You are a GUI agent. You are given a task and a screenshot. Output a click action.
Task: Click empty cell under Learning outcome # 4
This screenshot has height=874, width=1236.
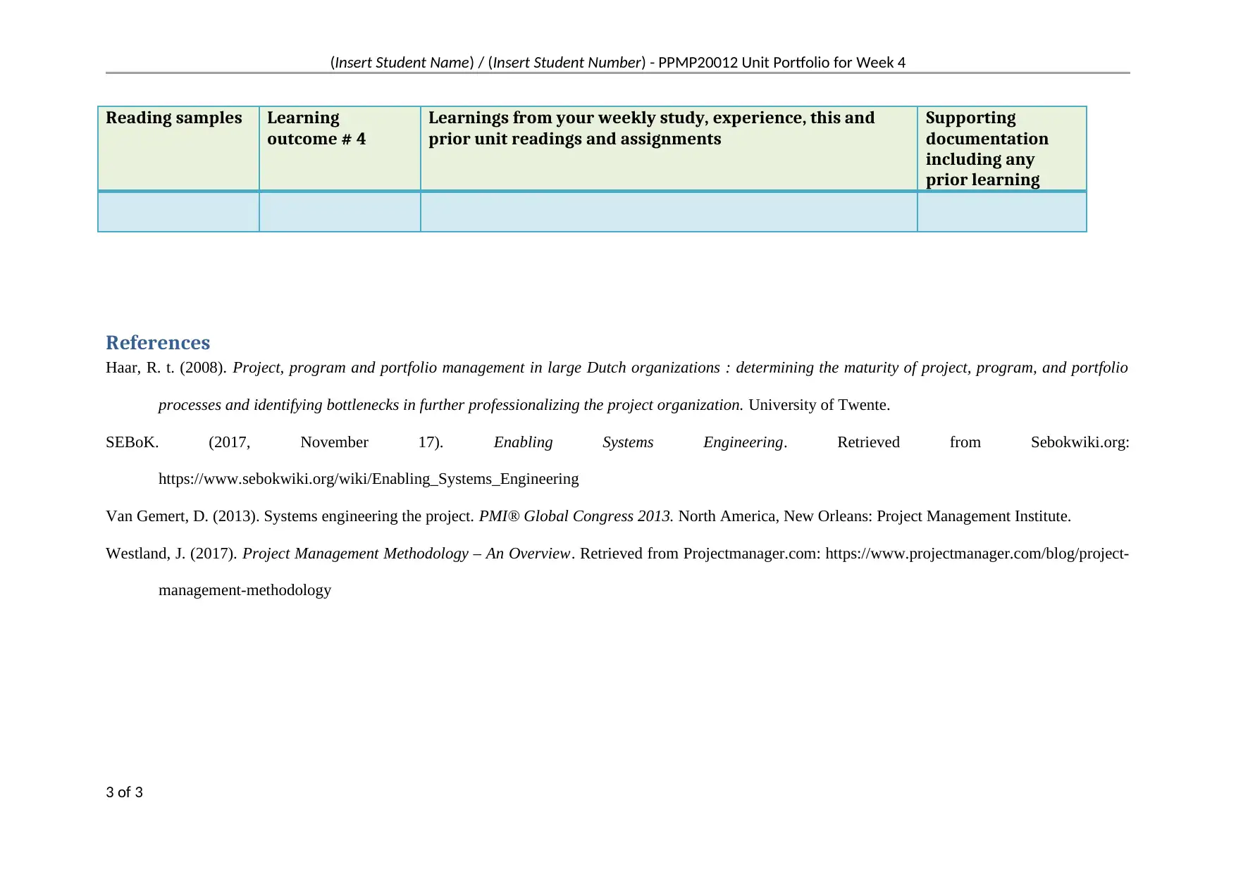pyautogui.click(x=340, y=212)
